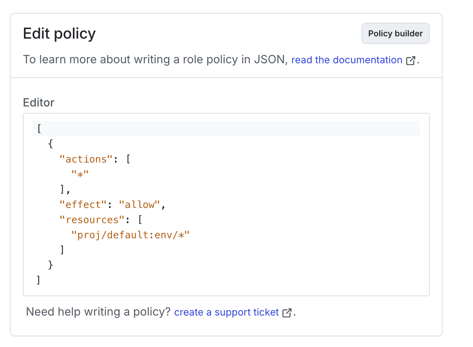
Task: Click the line closing the actions array
Action: click(65, 189)
